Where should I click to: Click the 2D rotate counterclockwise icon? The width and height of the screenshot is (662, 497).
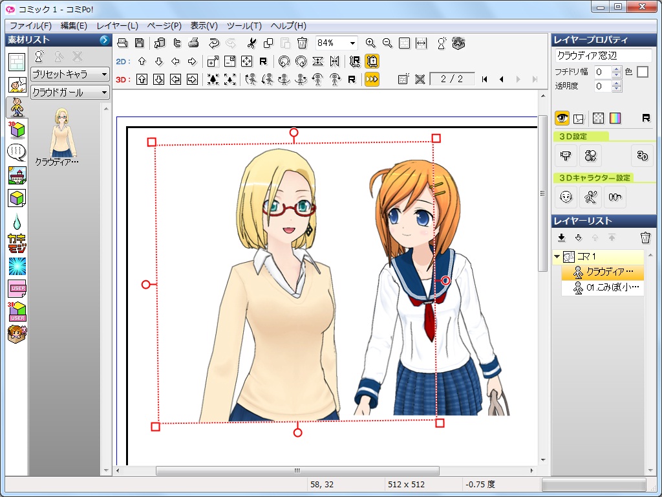[x=284, y=61]
